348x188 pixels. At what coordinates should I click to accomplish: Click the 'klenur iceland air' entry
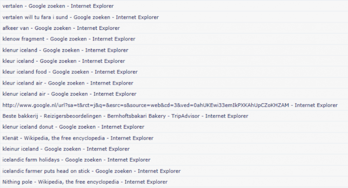coord(69,94)
